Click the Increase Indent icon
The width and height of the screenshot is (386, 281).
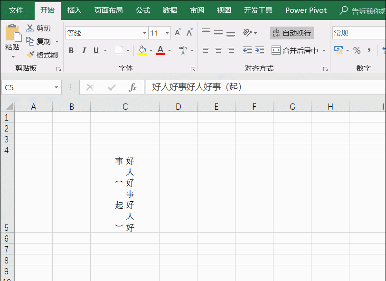point(259,49)
